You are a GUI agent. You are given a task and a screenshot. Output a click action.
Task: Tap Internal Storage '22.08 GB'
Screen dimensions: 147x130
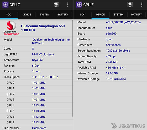[112, 73]
